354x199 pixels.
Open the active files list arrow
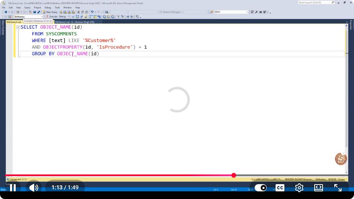(347, 22)
